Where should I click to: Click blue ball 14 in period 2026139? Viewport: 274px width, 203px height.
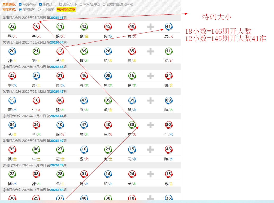pyautogui.click(x=108, y=174)
